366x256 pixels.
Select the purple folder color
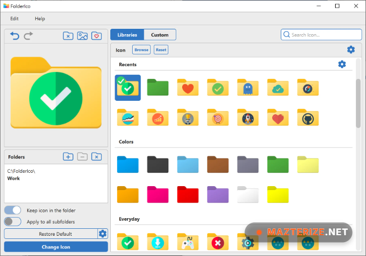tap(218, 195)
